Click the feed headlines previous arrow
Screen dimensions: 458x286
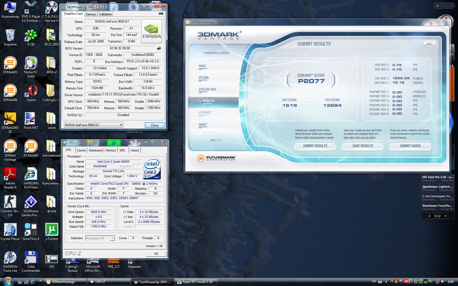(430, 216)
